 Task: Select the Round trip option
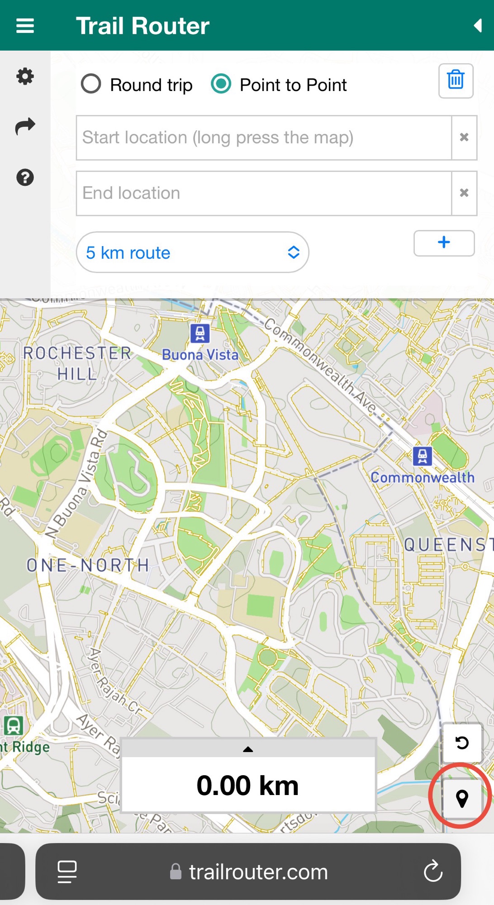[137, 85]
